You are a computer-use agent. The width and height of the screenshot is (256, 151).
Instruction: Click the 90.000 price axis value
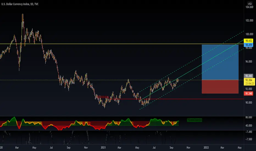[249, 102]
